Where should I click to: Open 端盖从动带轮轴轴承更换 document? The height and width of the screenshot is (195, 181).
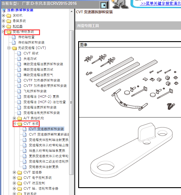47,151
